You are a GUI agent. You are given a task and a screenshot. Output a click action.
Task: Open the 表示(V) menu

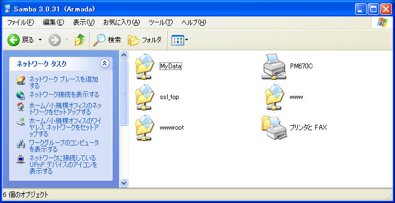(x=84, y=22)
